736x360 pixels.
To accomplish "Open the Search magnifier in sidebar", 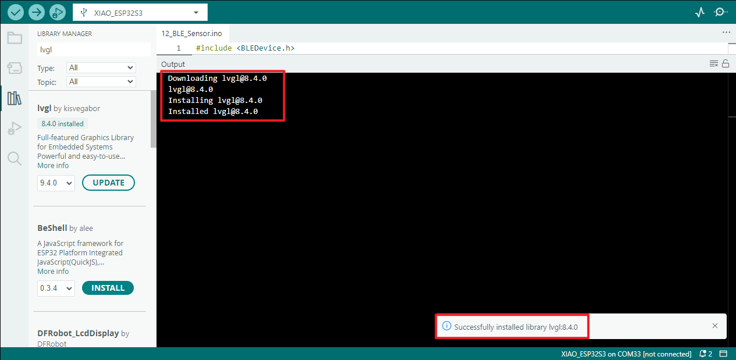I will tap(14, 158).
